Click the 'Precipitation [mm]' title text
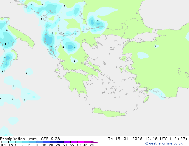 (x=19, y=139)
